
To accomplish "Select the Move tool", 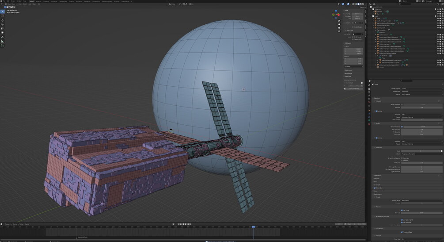I will tap(2, 20).
